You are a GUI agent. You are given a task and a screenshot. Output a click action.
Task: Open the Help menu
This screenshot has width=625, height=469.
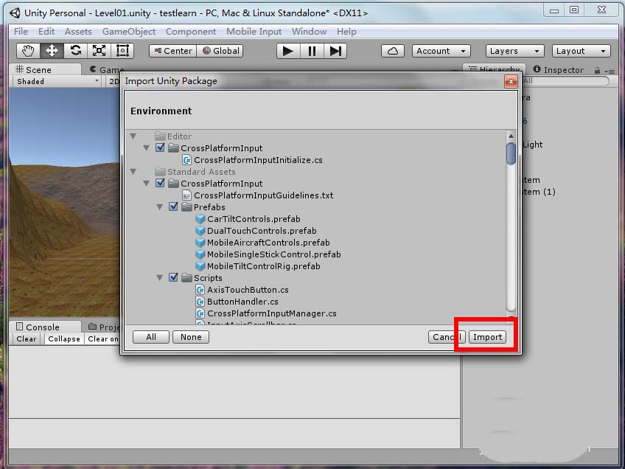point(346,32)
